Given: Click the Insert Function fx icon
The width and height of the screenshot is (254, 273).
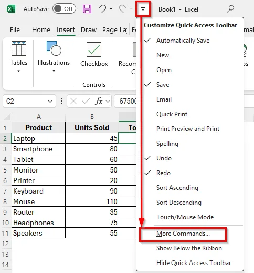Looking at the screenshot, I should [99, 101].
